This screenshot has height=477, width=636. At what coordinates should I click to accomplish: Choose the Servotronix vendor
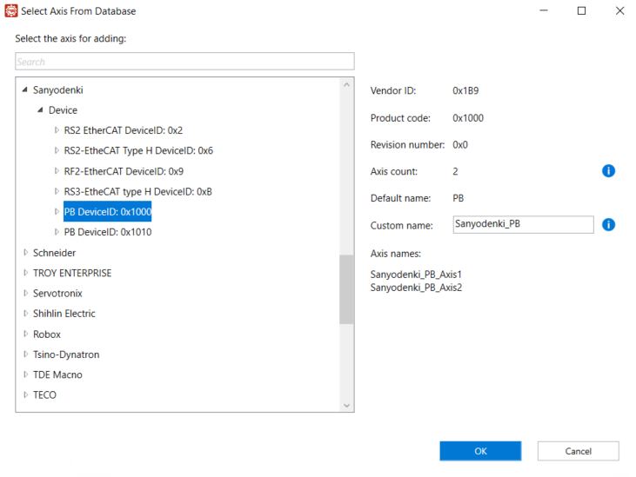point(57,294)
